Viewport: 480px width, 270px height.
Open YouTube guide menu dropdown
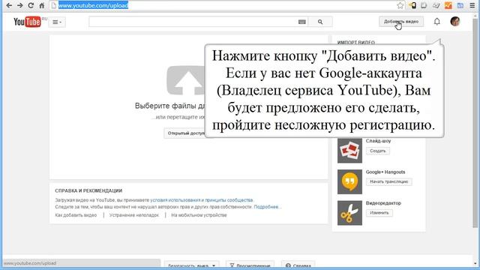(x=57, y=22)
